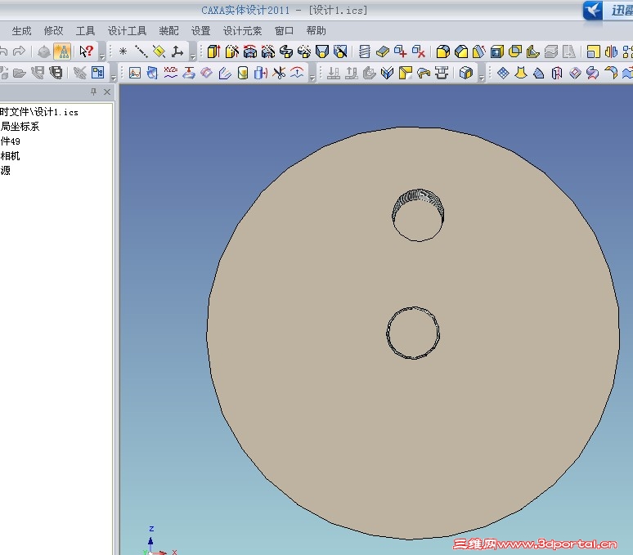633x555 pixels.
Task: Select the upper hole on the disc
Action: 418,216
